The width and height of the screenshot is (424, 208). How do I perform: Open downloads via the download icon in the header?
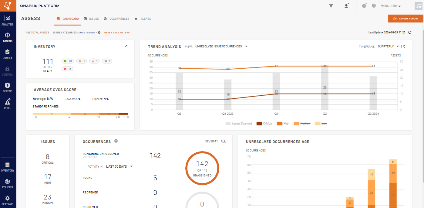pyautogui.click(x=346, y=6)
